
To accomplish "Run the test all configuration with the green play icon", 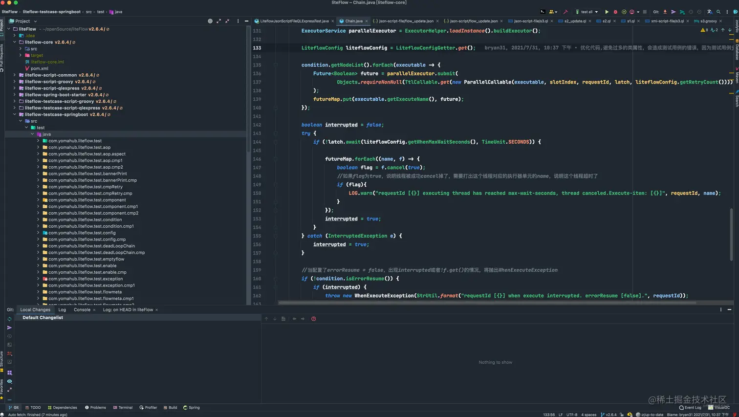I will click(x=607, y=12).
